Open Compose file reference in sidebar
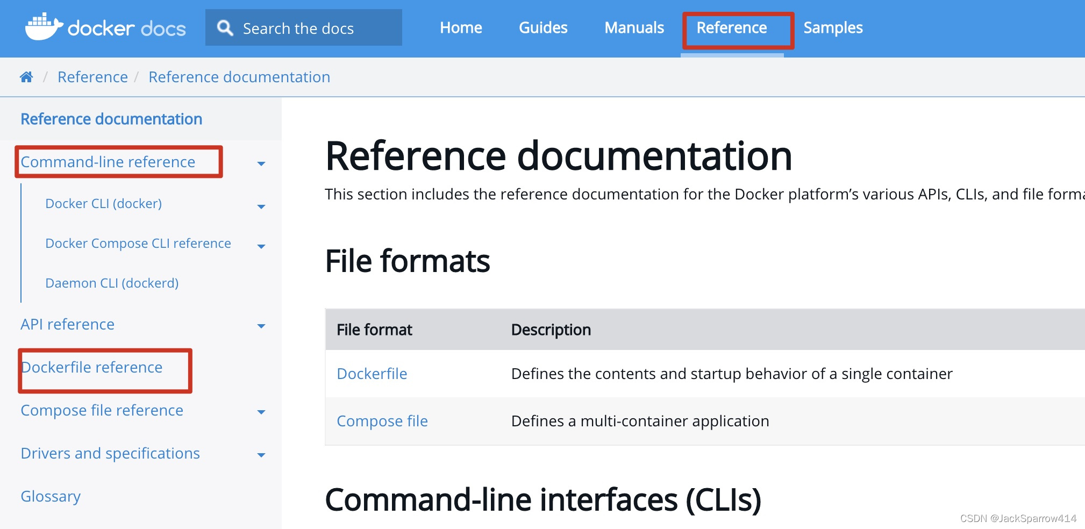This screenshot has height=529, width=1085. pos(102,410)
